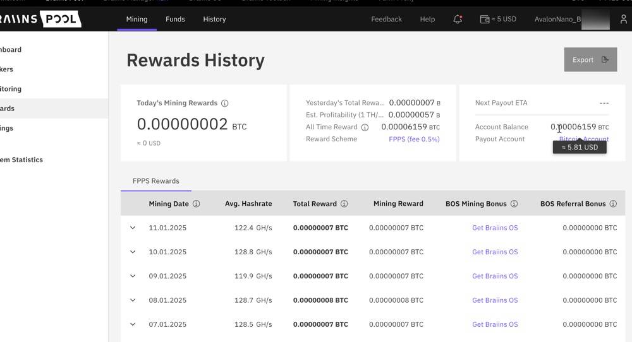Open the wallet balance icon showing 5 USD
The width and height of the screenshot is (632, 342).
pos(485,20)
